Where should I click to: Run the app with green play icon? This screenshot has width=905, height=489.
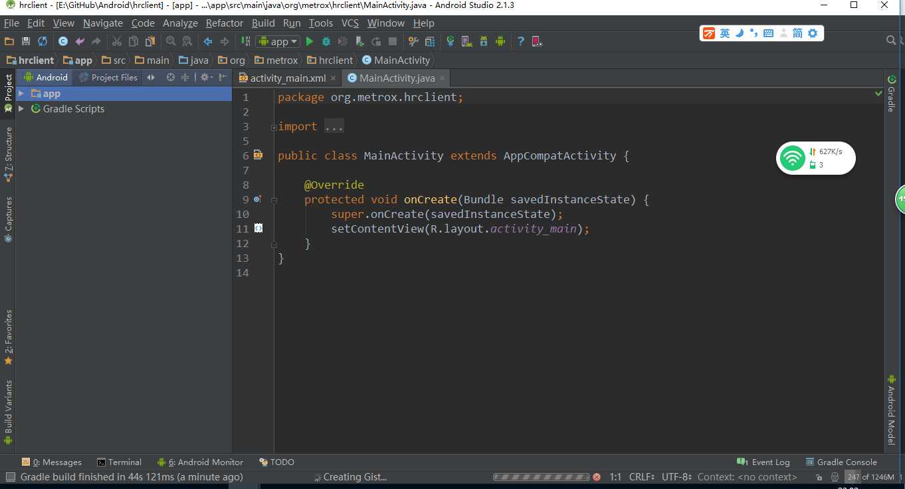[310, 41]
